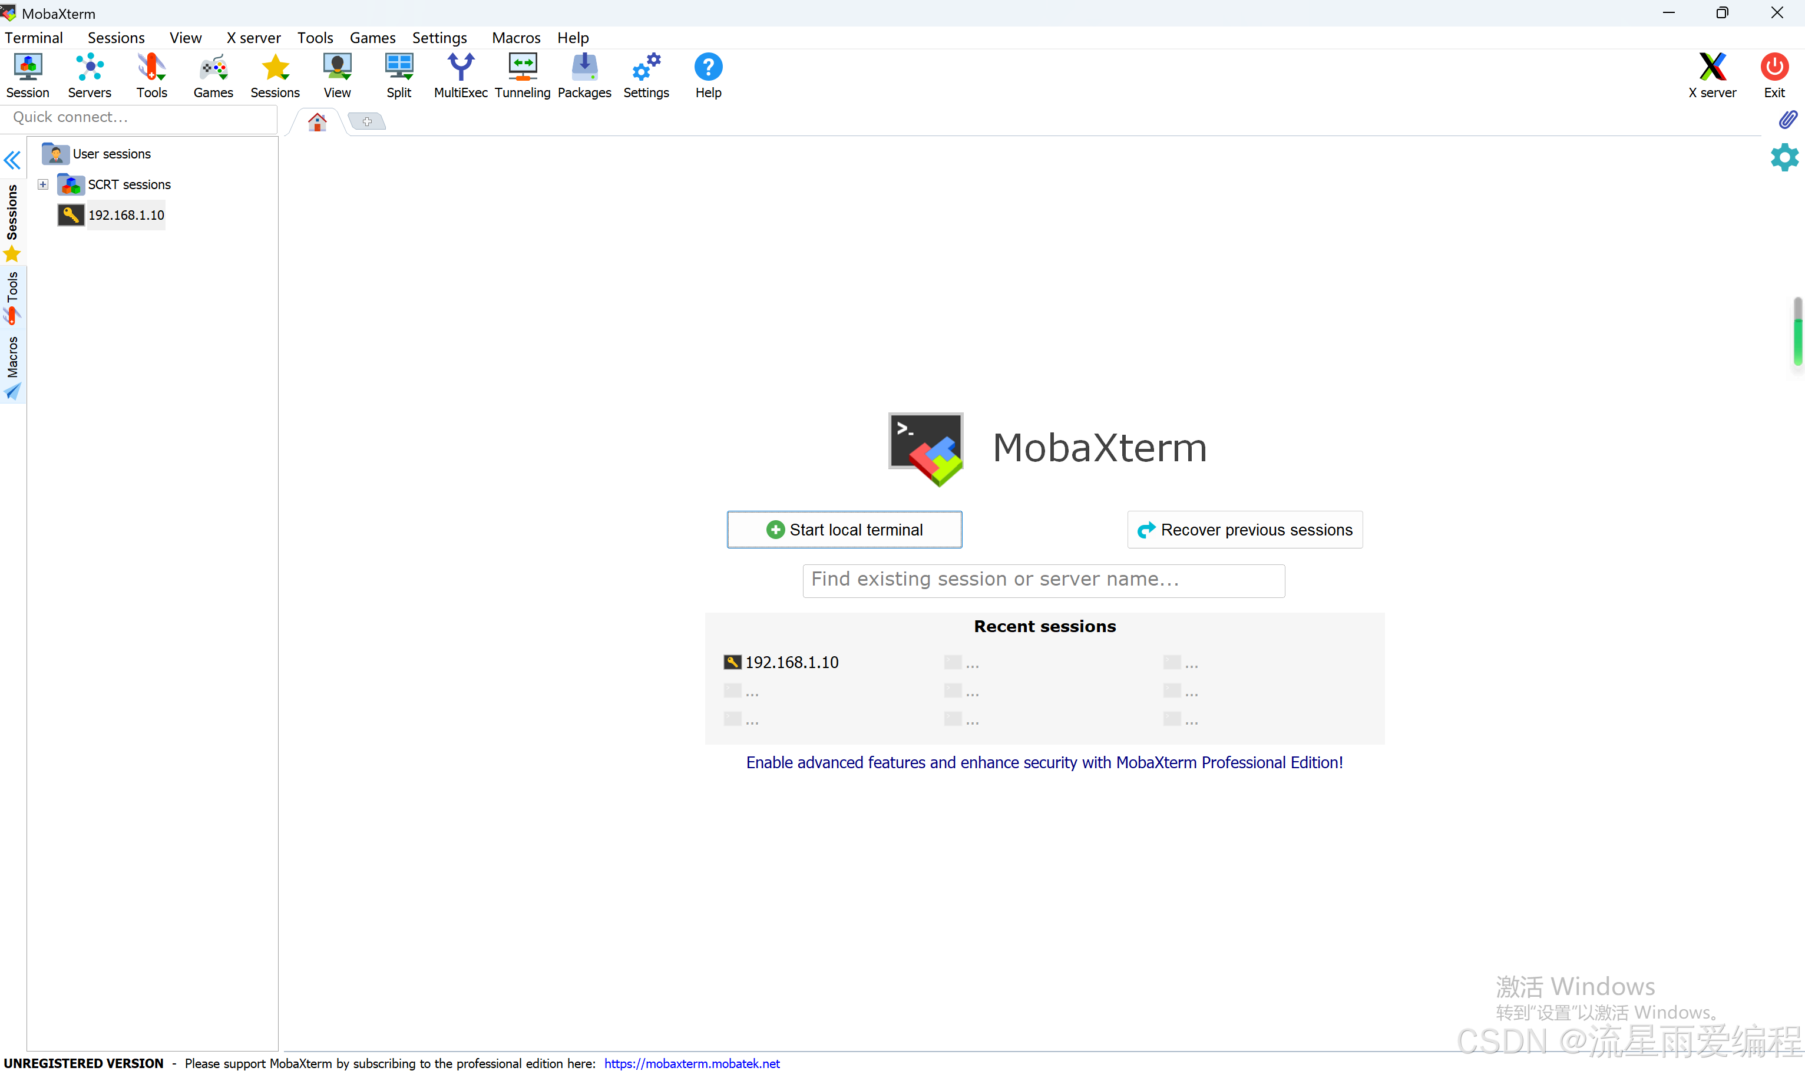Open the Servers toolbar icon
This screenshot has width=1805, height=1071.
pyautogui.click(x=90, y=75)
